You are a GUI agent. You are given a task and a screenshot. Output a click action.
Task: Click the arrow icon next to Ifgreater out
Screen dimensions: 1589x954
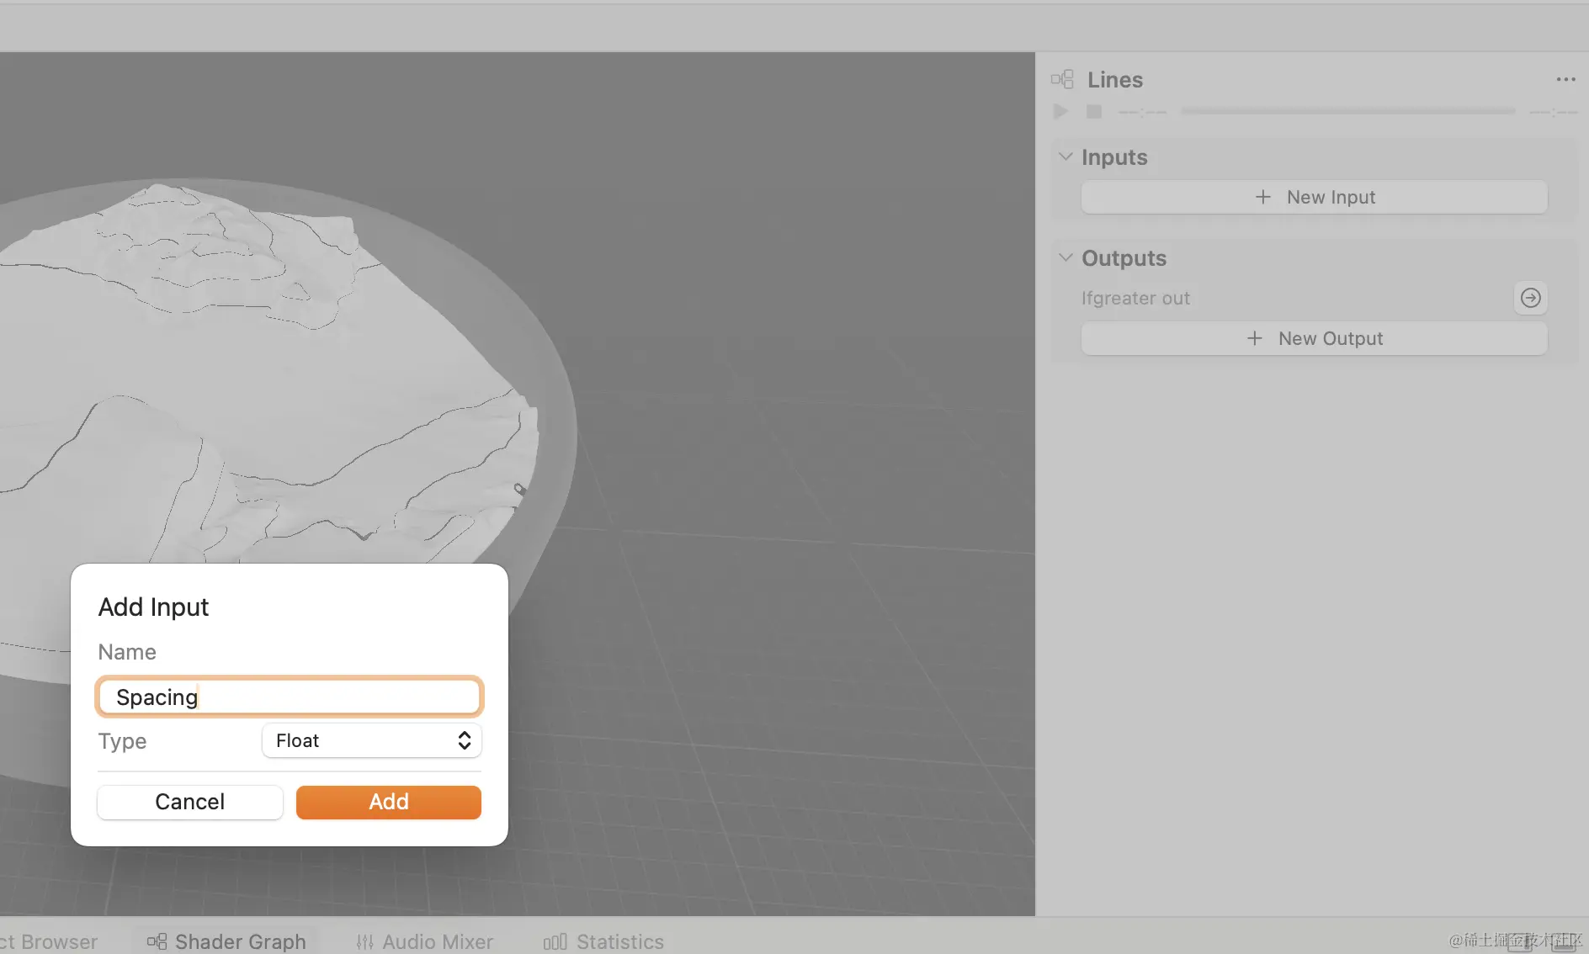(x=1531, y=298)
